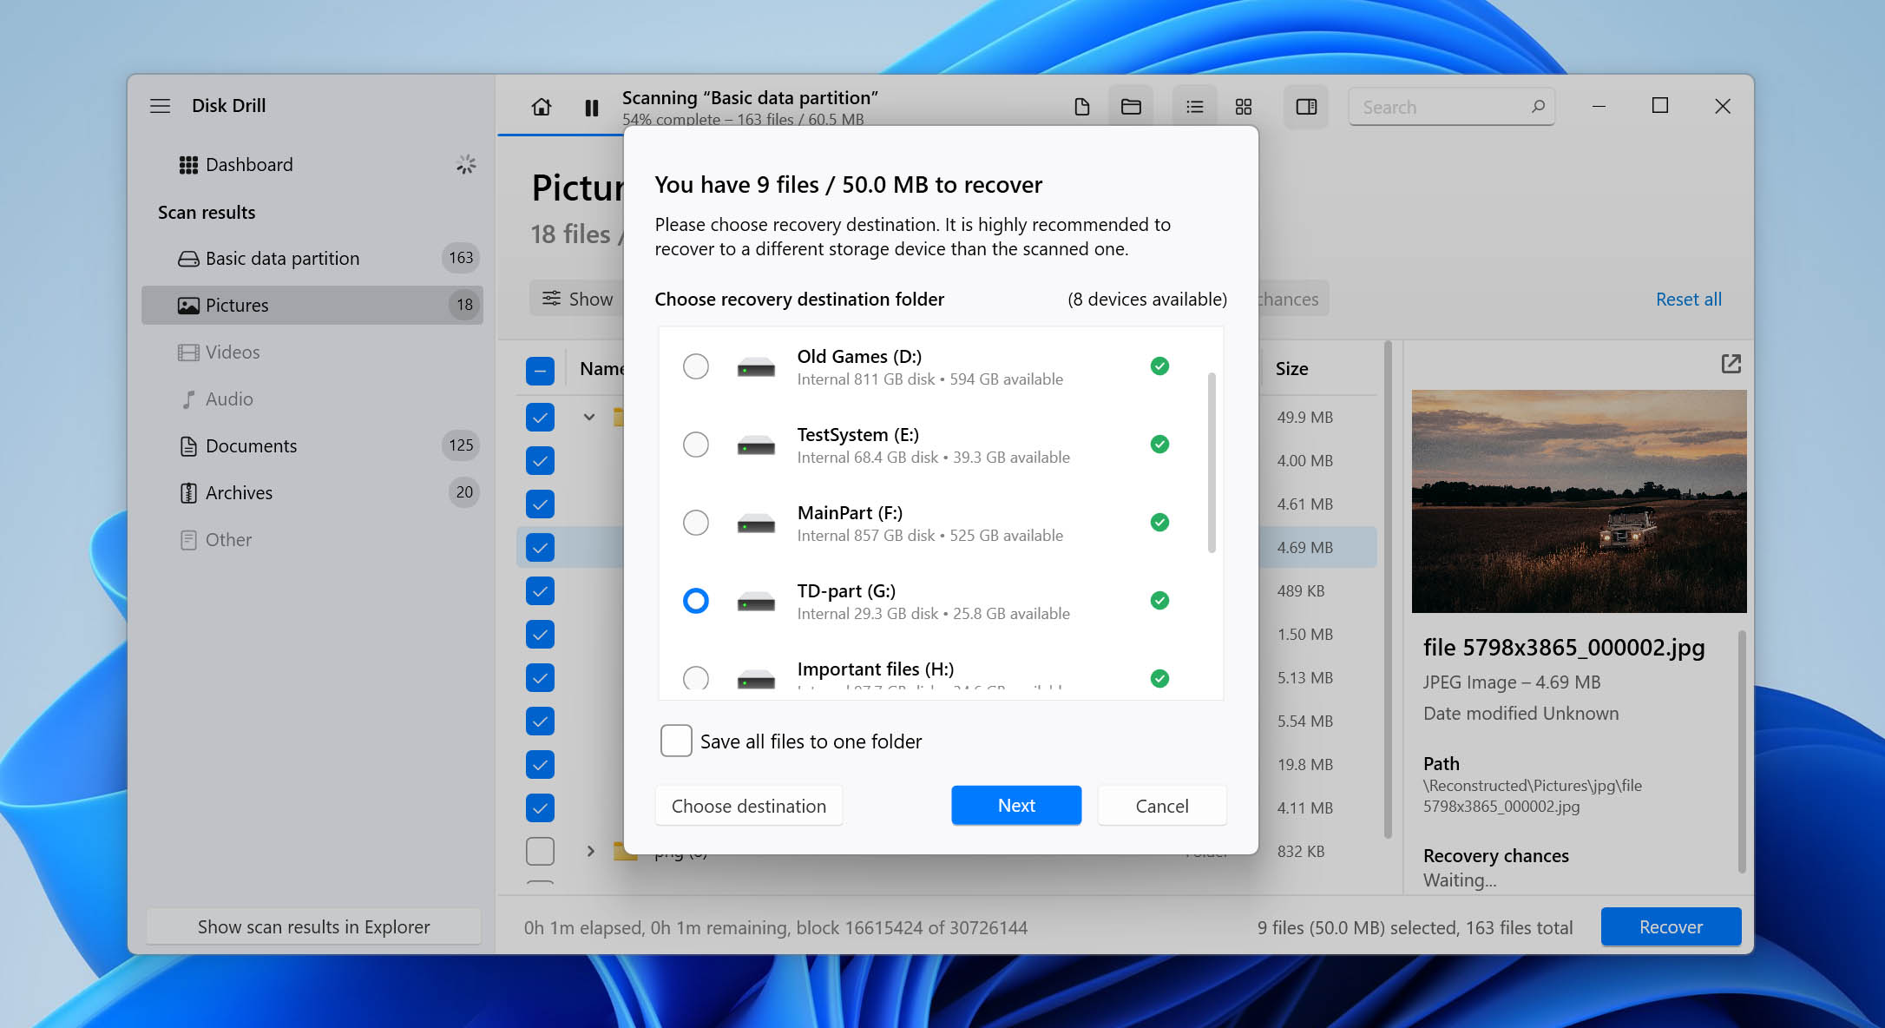
Task: Click the MainPart (F:) drive icon
Action: point(756,524)
